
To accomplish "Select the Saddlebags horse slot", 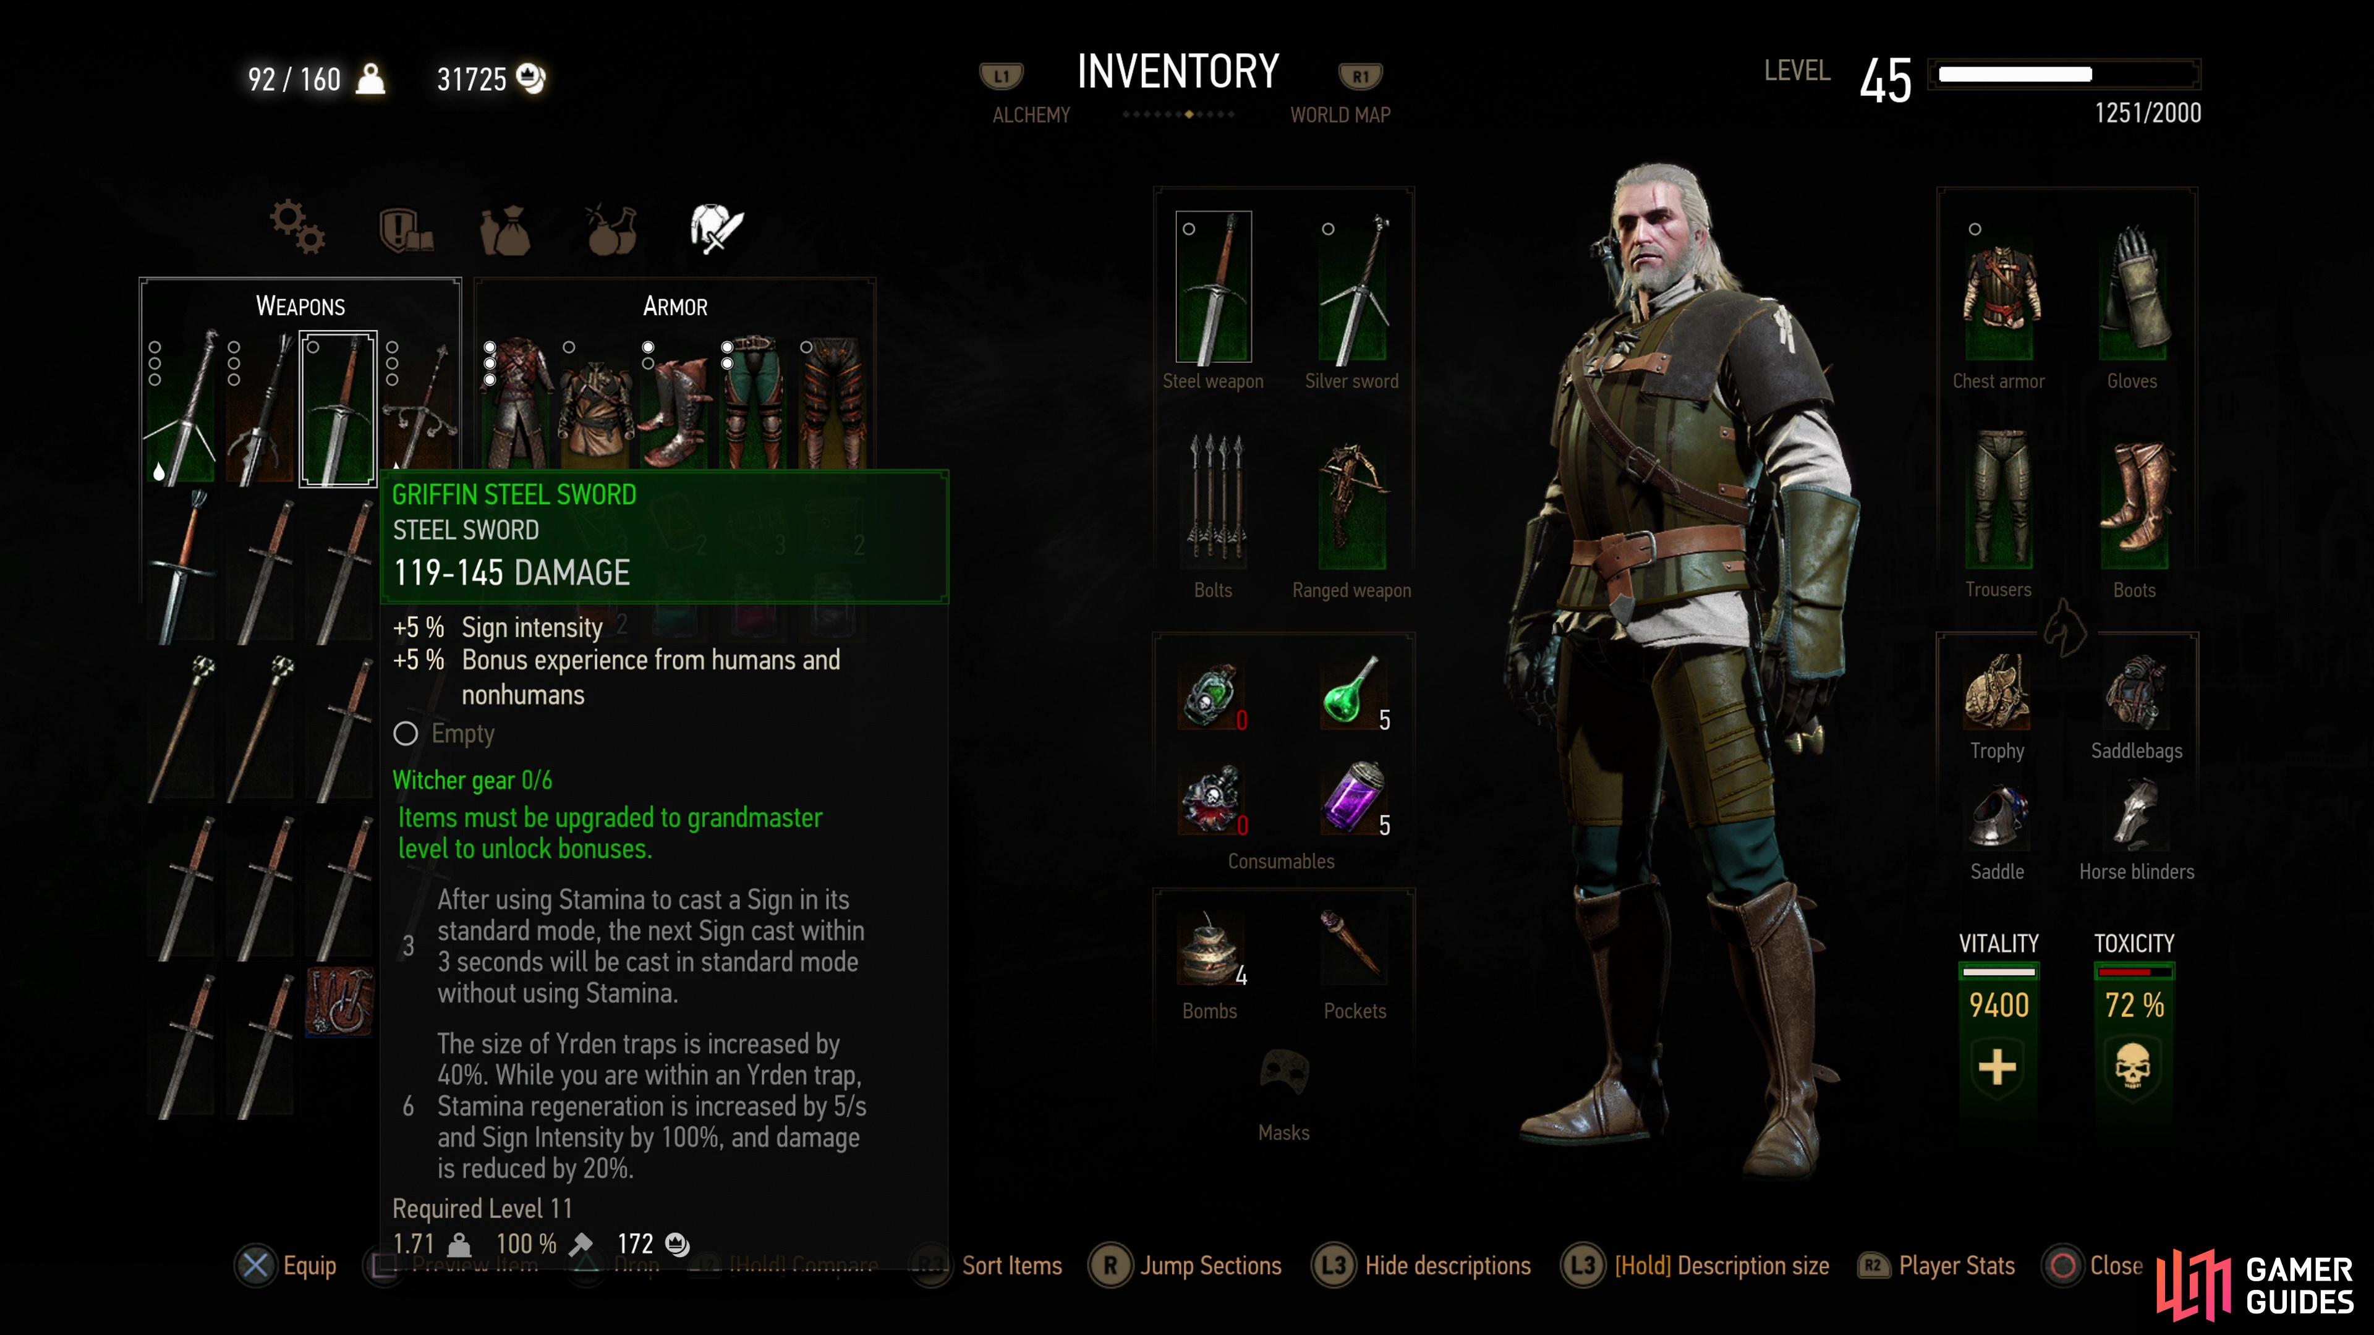I will click(x=2135, y=692).
